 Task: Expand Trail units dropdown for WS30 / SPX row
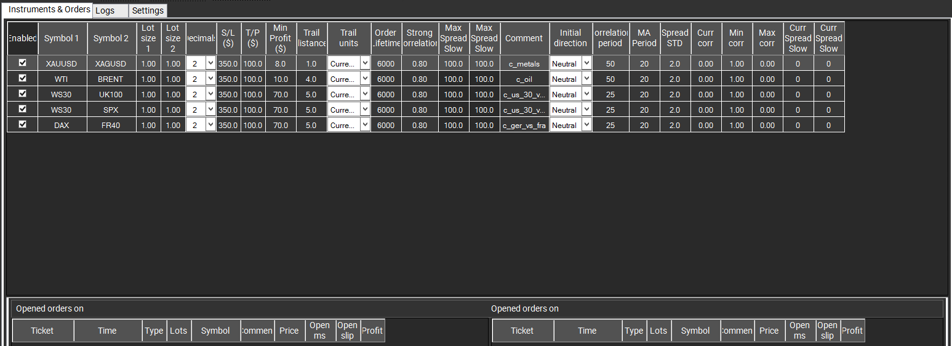pos(364,110)
